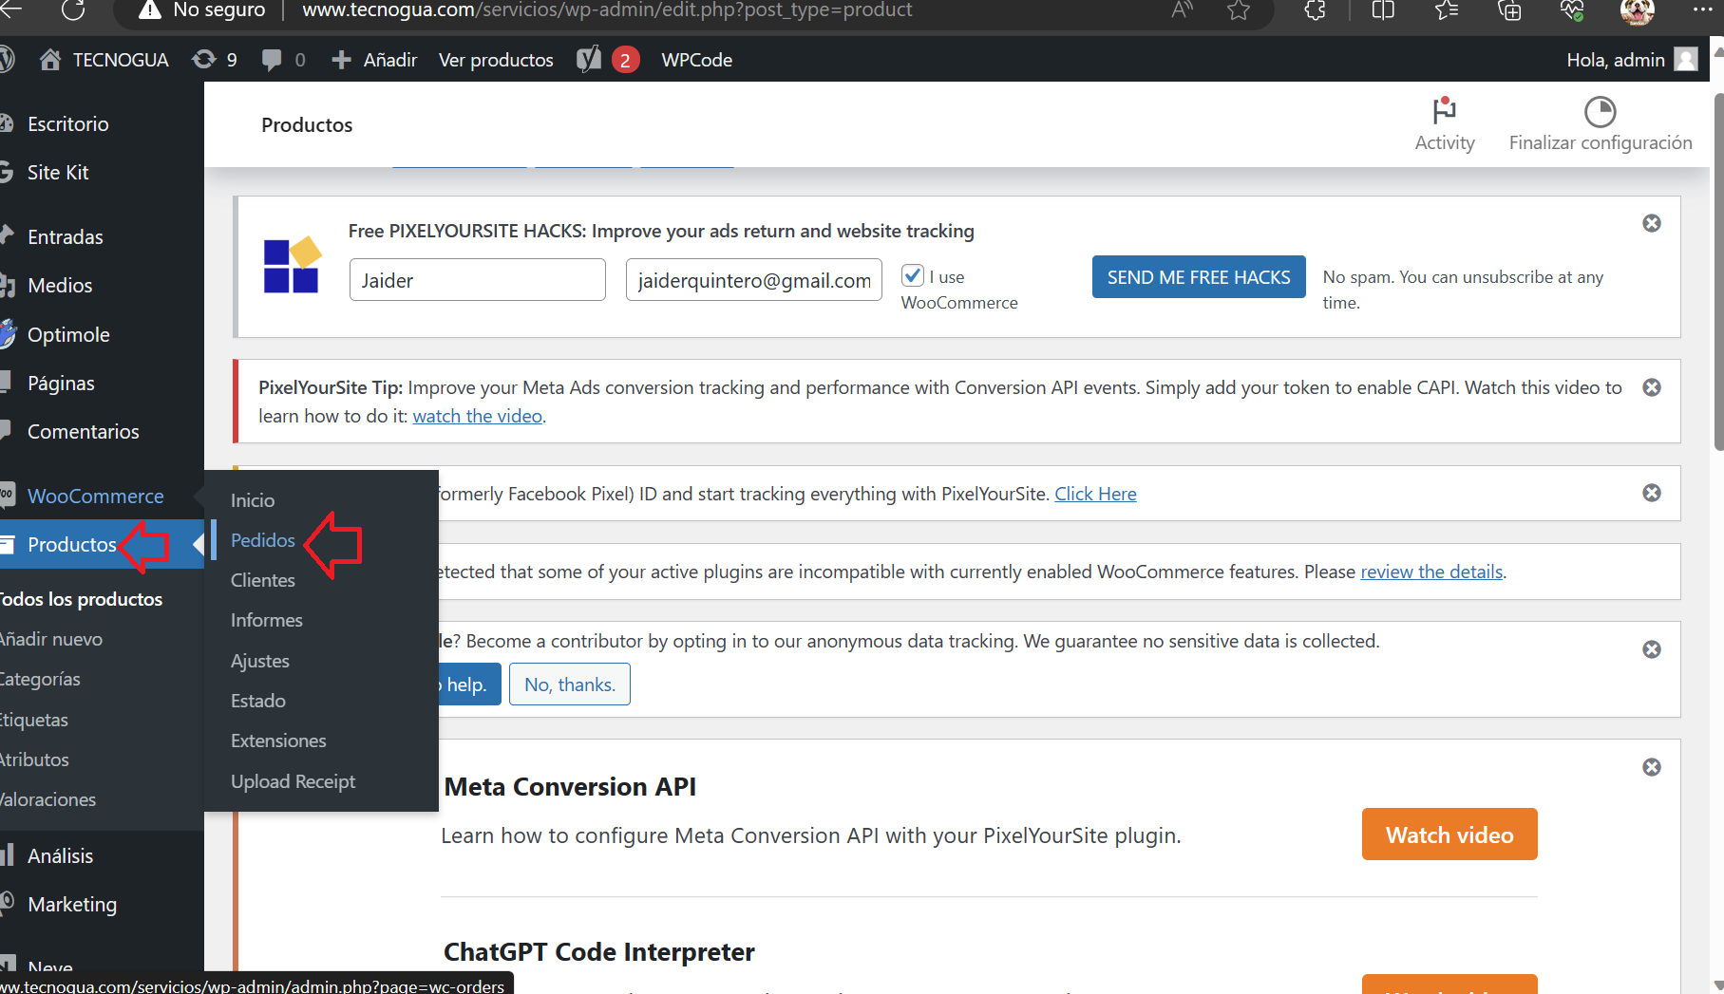The image size is (1724, 994).
Task: Open Informes in WooCommerce submenu
Action: tap(267, 620)
